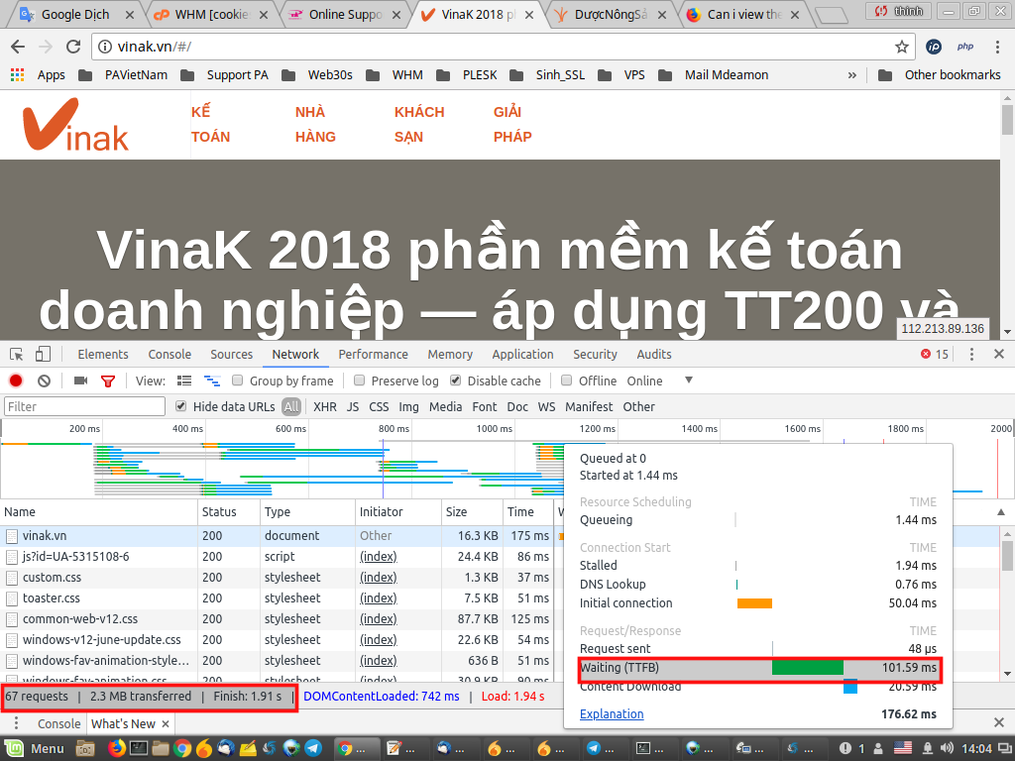Open the WHM bookmark folder
Image resolution: width=1015 pixels, height=761 pixels.
pos(395,75)
